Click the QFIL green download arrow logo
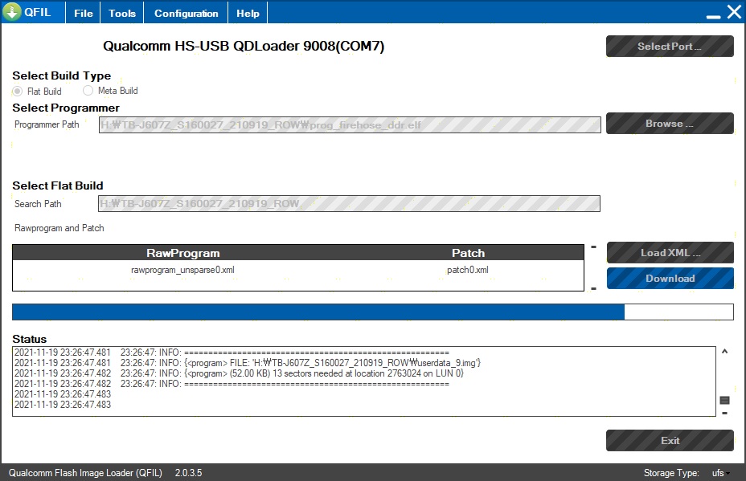Image resolution: width=746 pixels, height=481 pixels. 12,11
